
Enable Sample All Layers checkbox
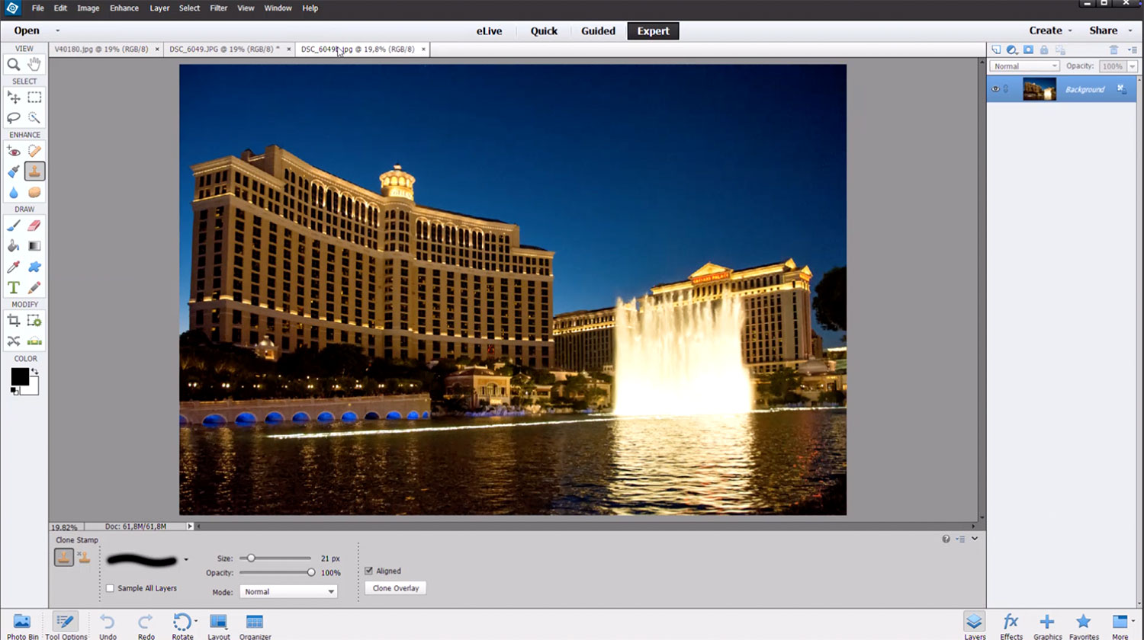tap(111, 588)
